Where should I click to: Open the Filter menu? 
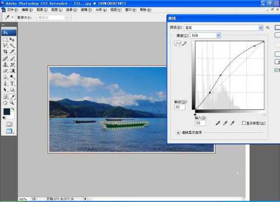point(86,9)
